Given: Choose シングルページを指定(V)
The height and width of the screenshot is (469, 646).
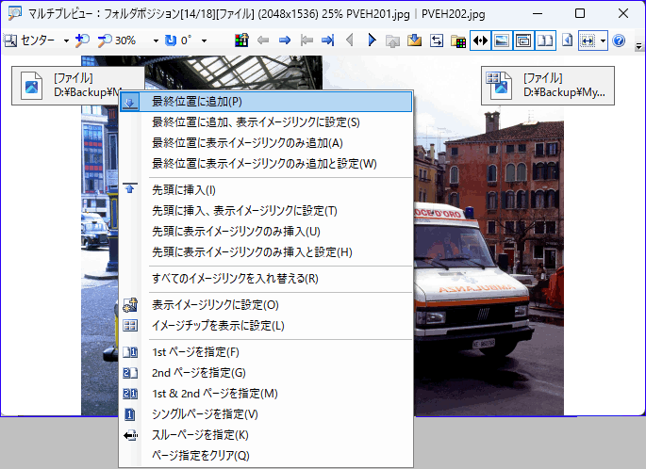Looking at the screenshot, I should point(266,413).
